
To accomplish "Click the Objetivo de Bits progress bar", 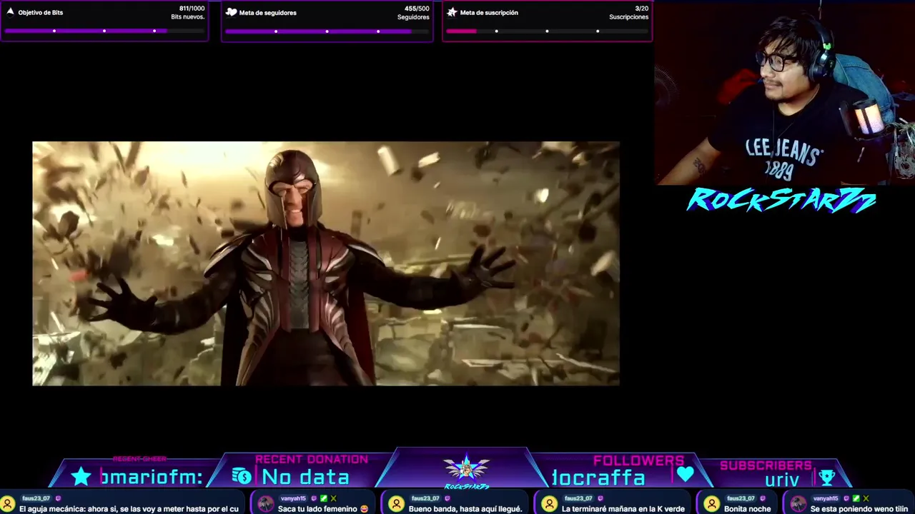I will 104,31.
